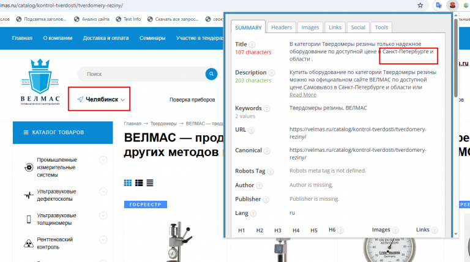Click the help icon next to Title

[x=252, y=45]
